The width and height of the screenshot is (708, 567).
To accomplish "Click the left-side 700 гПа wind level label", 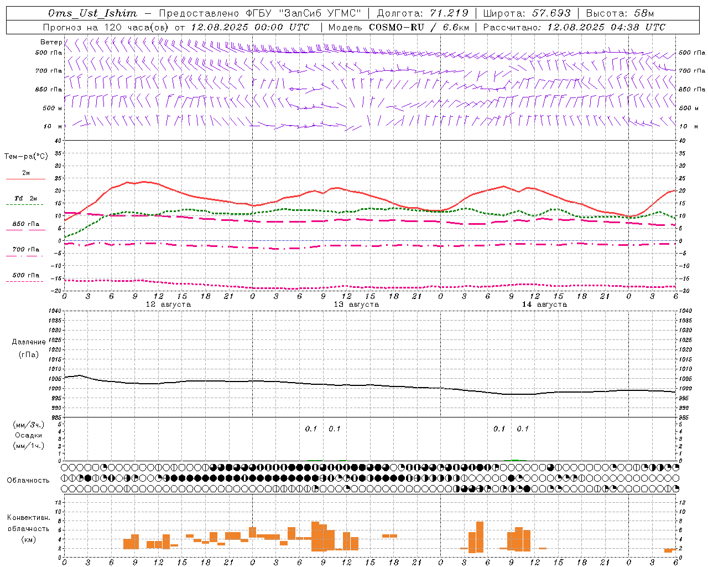I will (x=49, y=71).
